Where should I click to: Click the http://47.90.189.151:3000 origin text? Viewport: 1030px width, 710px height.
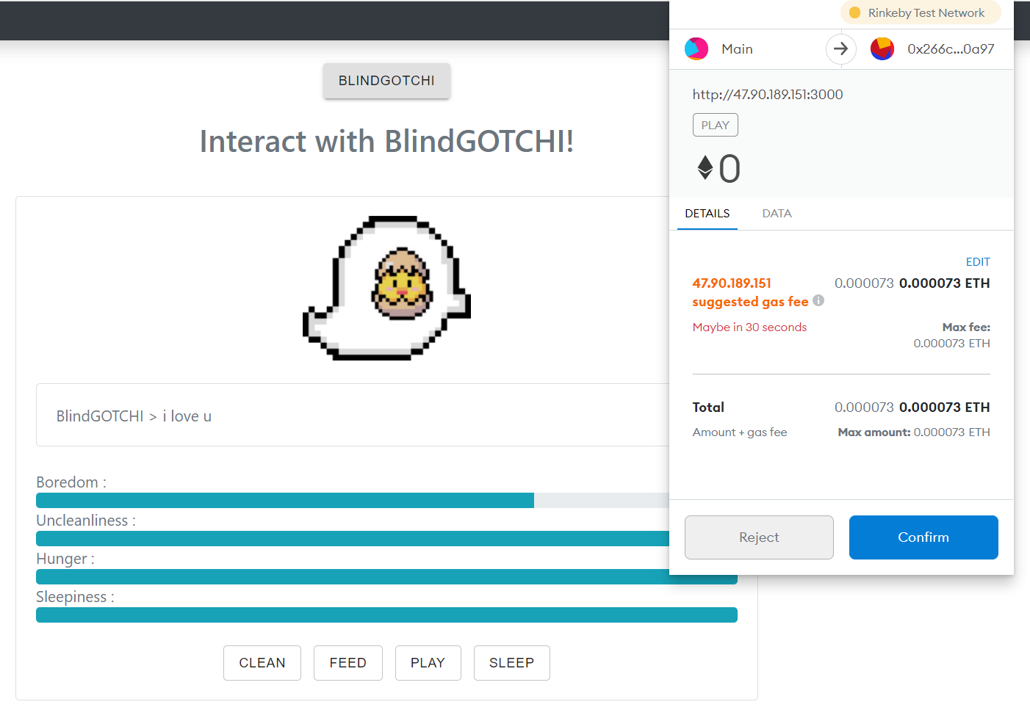(768, 95)
